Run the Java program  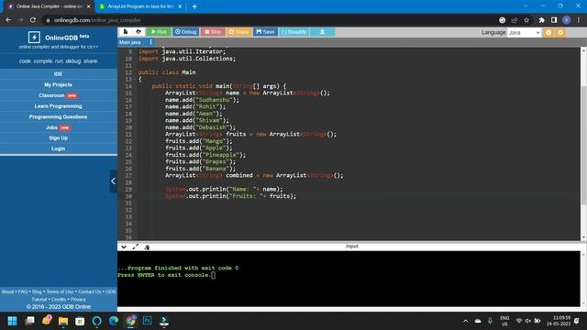coord(159,32)
